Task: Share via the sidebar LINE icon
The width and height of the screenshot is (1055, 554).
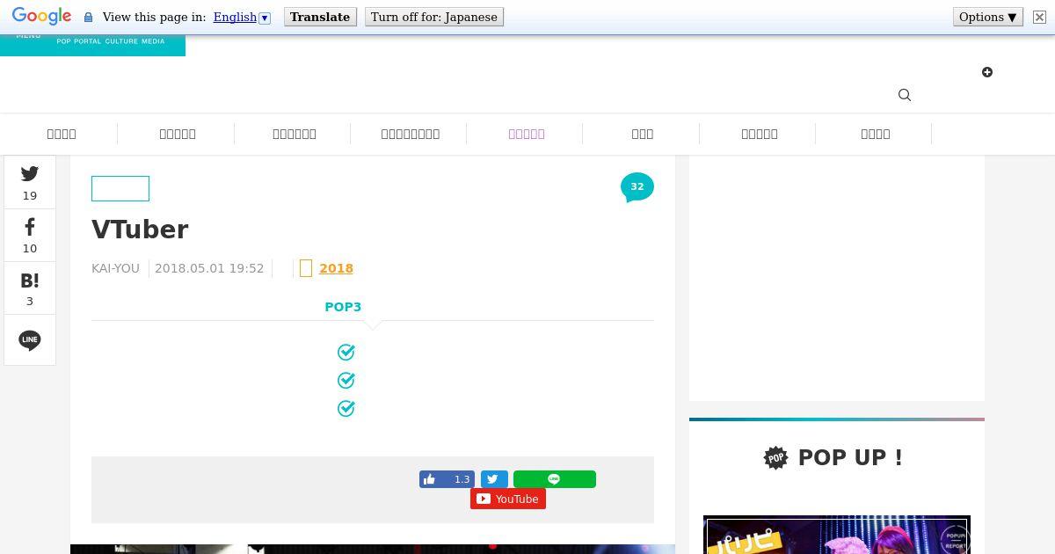Action: (30, 340)
